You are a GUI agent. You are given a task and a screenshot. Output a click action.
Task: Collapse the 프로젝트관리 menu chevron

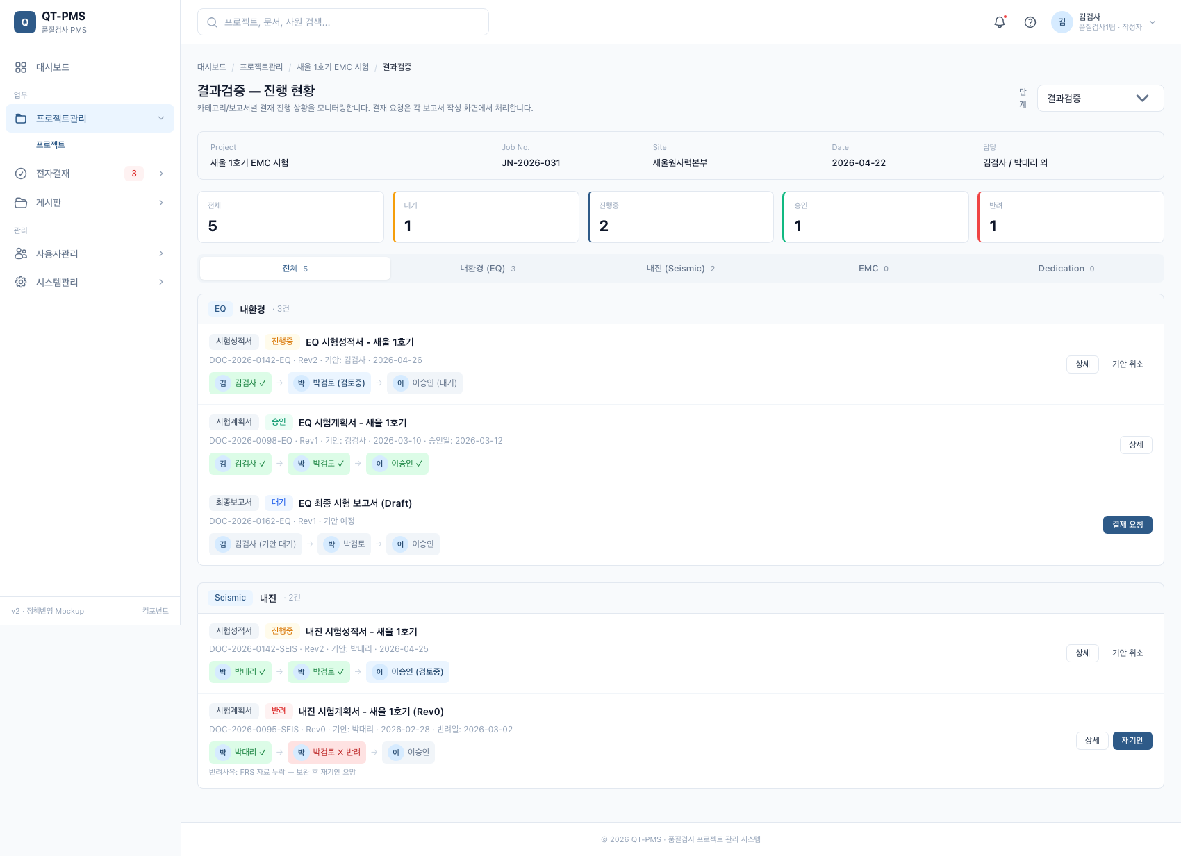click(x=161, y=119)
